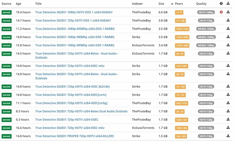235x141 pixels.
Task: Sort results by the Peers column
Action: point(179,4)
